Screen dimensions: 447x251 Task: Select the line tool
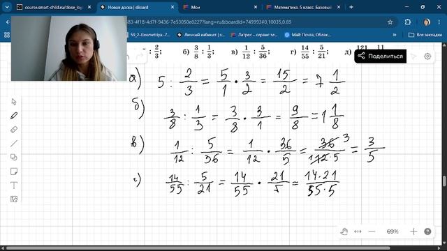(14, 144)
